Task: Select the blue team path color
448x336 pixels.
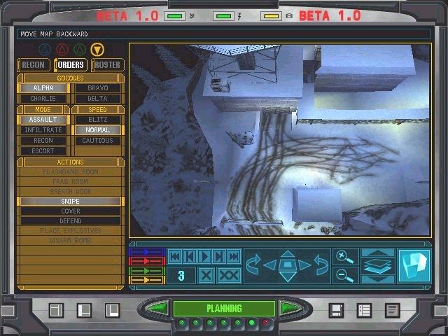Action: [147, 251]
